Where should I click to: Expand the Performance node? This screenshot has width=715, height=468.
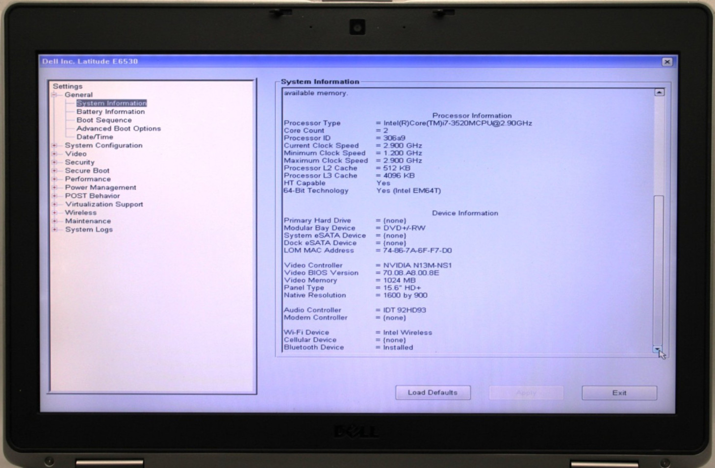coord(54,179)
